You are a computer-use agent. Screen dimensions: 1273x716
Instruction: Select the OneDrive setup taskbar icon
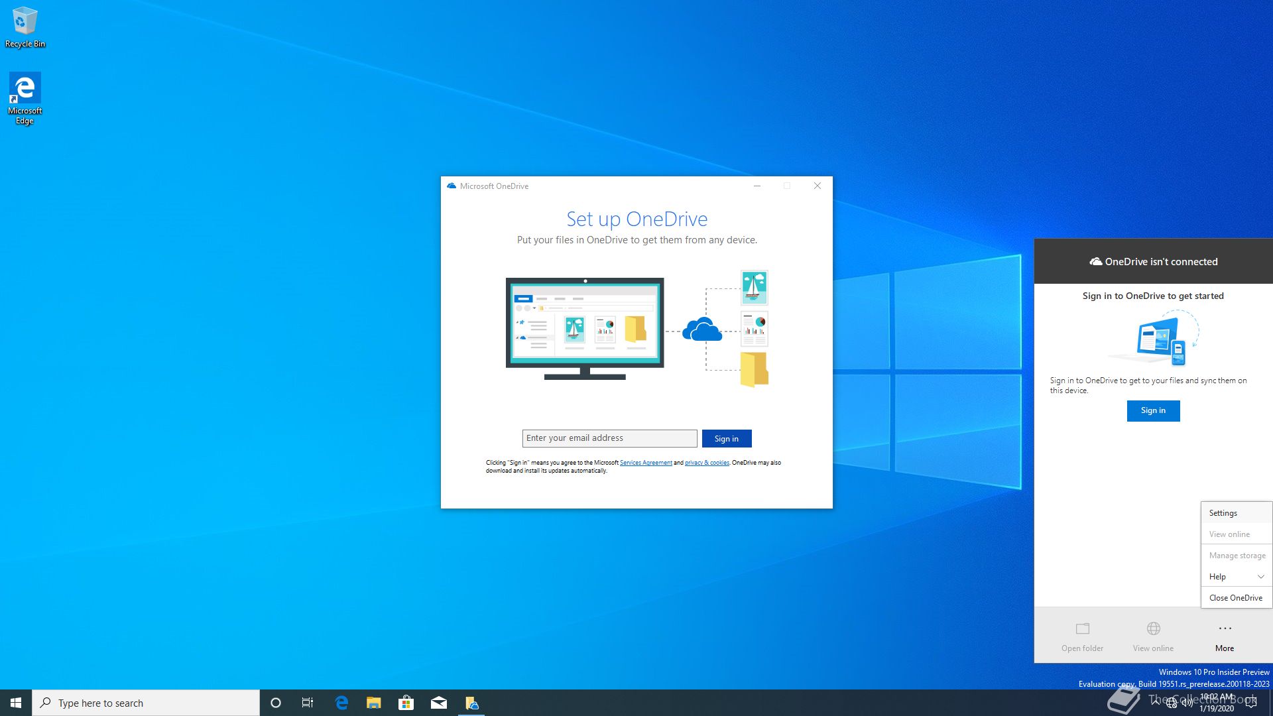tap(471, 703)
